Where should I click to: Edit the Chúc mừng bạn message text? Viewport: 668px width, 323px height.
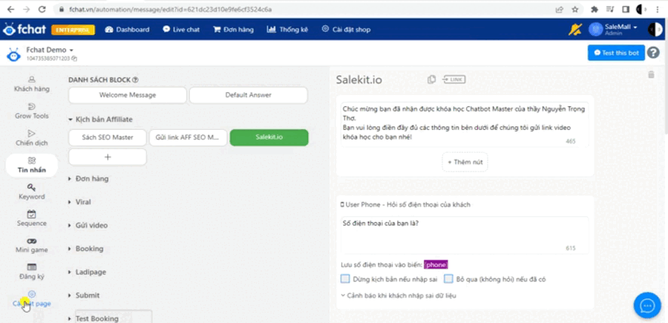465,124
